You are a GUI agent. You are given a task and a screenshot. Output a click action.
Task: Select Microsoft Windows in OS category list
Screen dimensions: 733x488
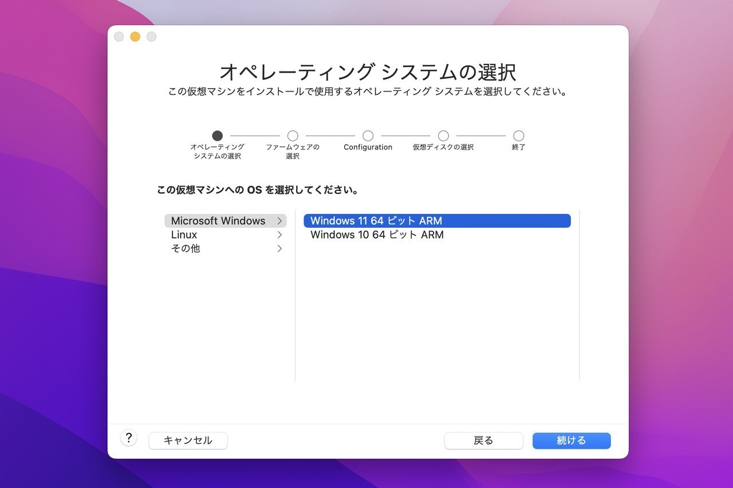point(225,221)
